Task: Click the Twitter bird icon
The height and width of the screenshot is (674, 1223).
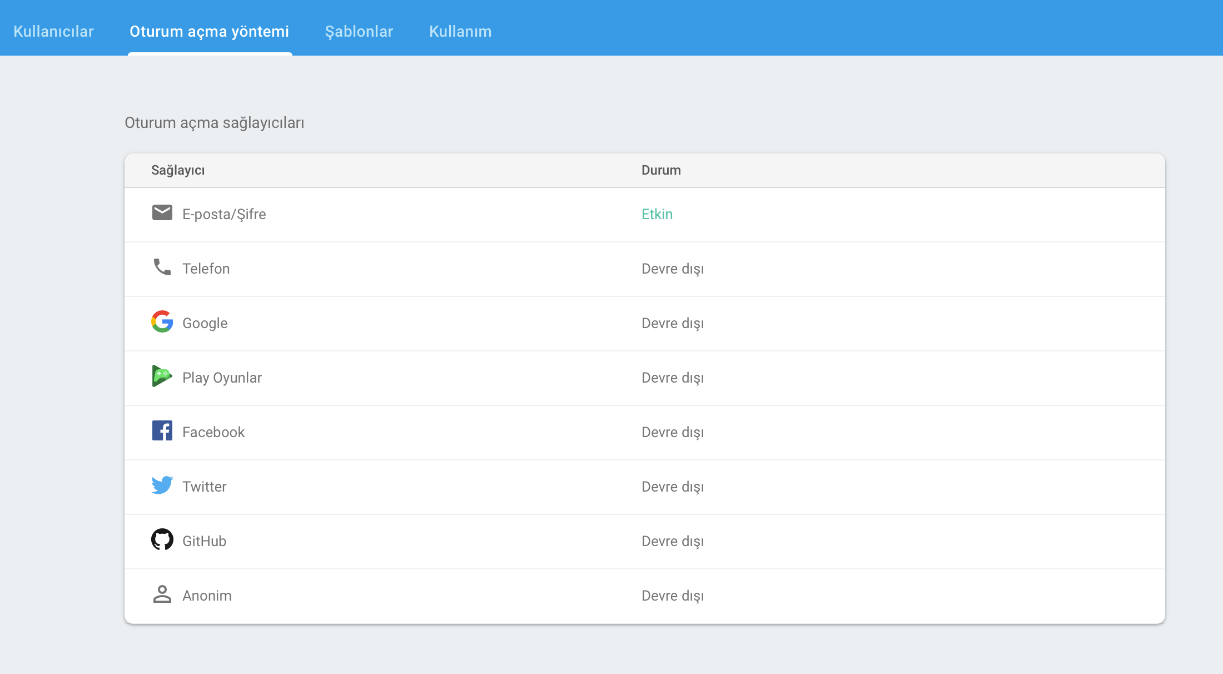Action: point(162,485)
